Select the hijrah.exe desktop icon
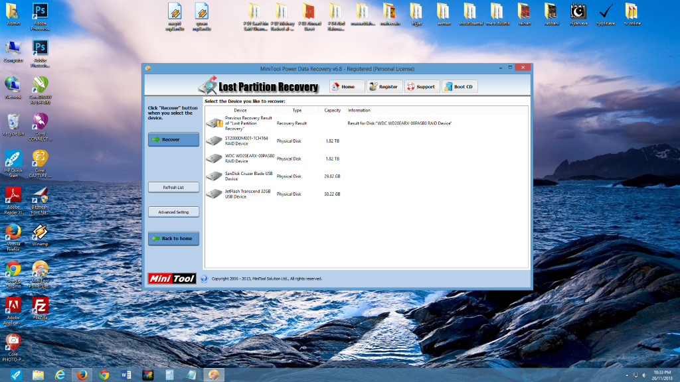Screen dimensions: 680x382 tap(578, 15)
